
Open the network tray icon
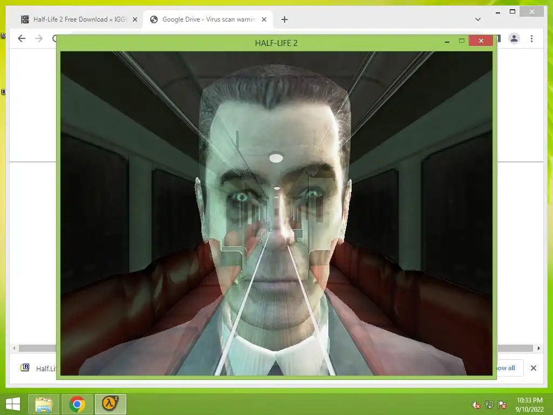coord(489,405)
